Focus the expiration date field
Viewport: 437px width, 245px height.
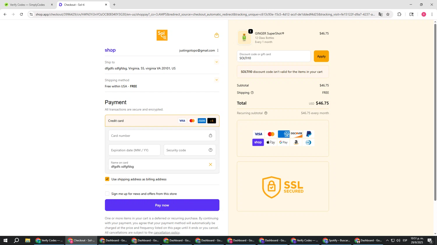[x=134, y=150]
